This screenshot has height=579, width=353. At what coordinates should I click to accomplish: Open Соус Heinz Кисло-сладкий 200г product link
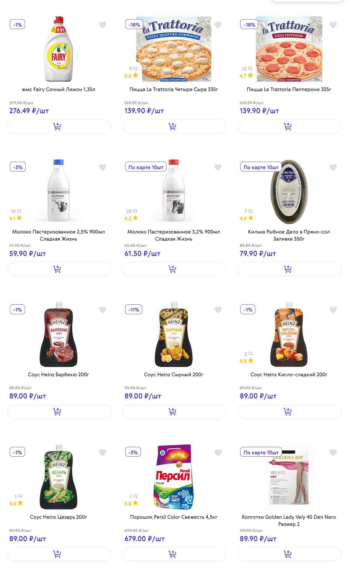click(289, 374)
